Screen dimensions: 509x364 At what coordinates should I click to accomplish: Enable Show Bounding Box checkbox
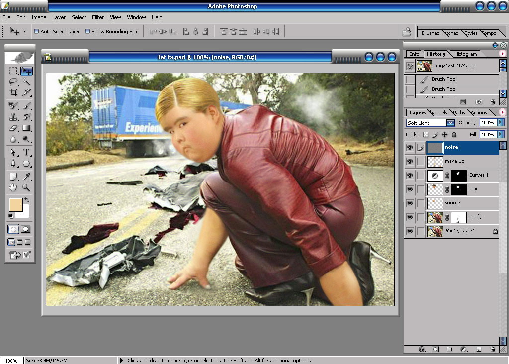click(87, 31)
